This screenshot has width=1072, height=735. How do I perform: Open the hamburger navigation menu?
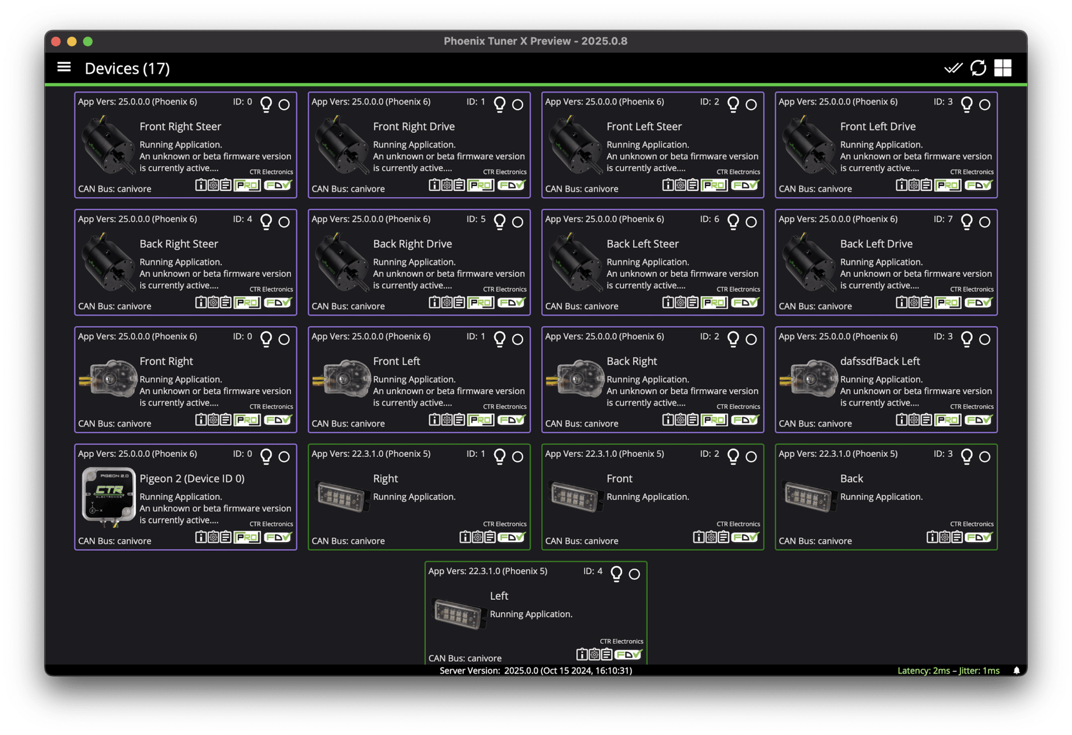point(64,68)
